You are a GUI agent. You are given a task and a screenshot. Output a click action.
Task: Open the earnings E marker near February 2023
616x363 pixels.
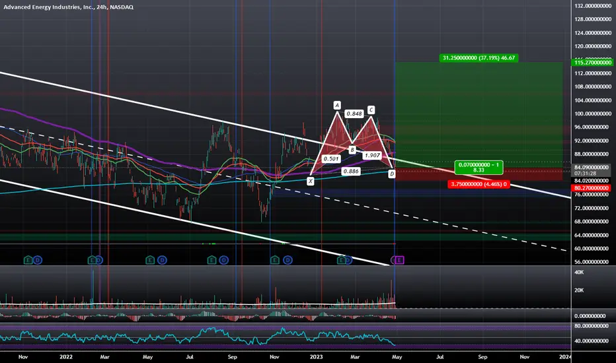coord(341,260)
